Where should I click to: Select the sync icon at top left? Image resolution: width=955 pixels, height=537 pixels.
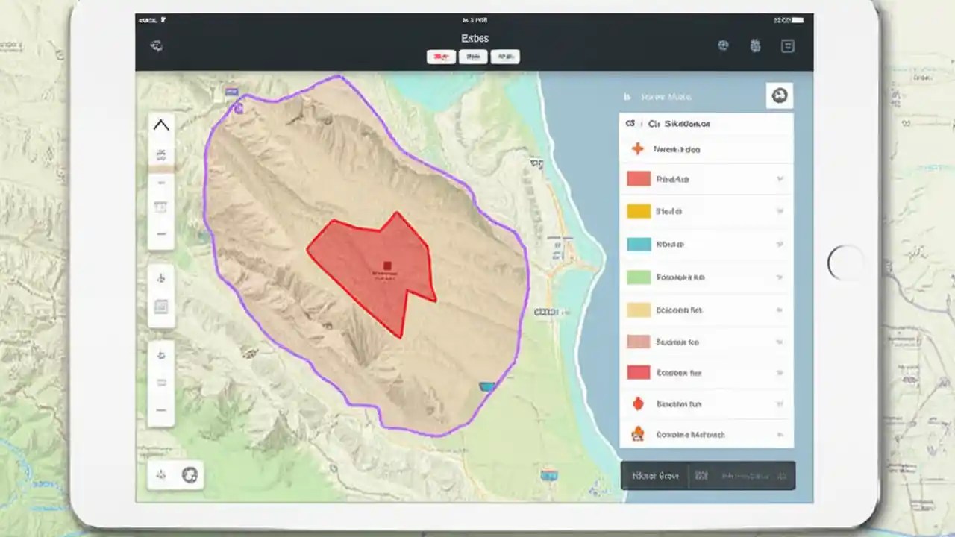pyautogui.click(x=155, y=45)
